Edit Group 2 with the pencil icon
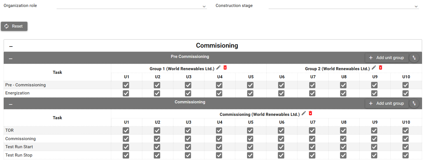Image resolution: width=426 pixels, height=161 pixels. click(374, 68)
